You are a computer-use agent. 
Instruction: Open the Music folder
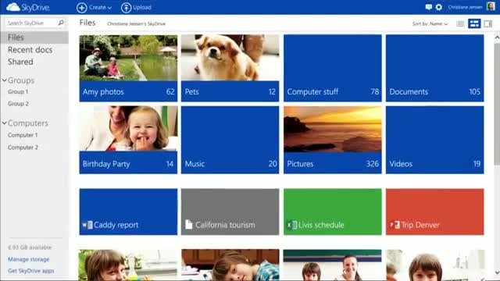[230, 140]
